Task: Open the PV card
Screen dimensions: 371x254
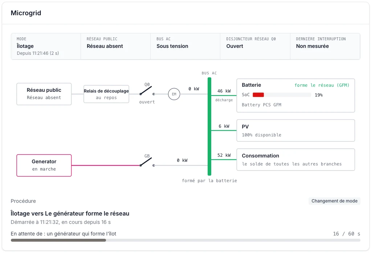Action: tap(296, 131)
